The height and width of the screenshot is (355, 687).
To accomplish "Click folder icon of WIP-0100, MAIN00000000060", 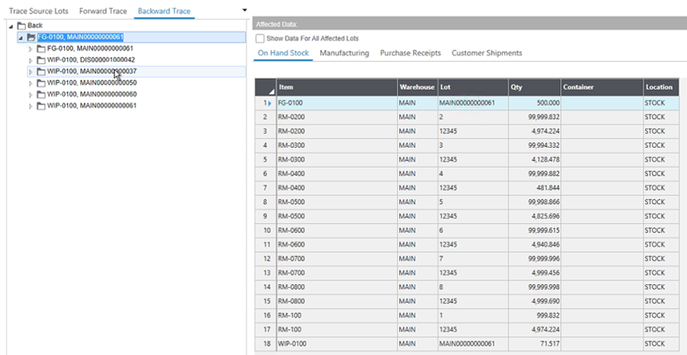I will click(x=41, y=94).
